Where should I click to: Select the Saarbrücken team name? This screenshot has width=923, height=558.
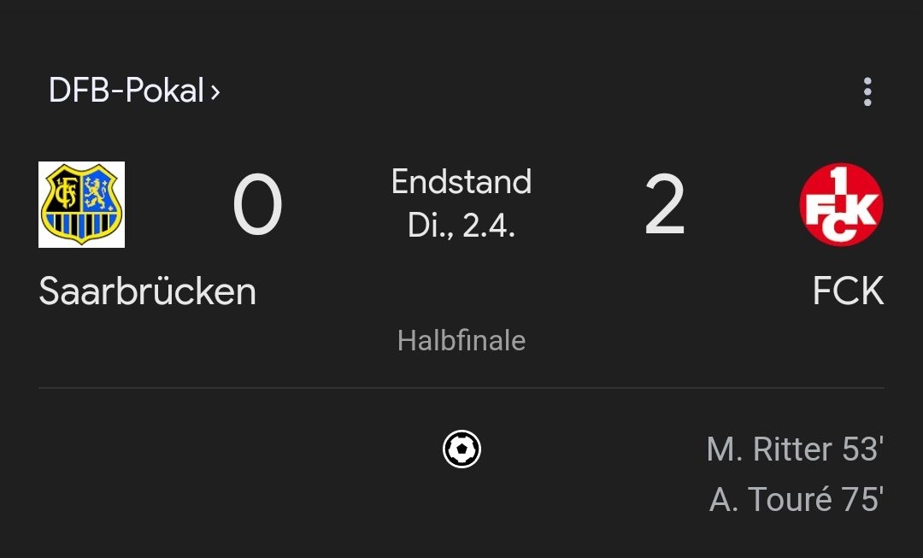coord(147,292)
